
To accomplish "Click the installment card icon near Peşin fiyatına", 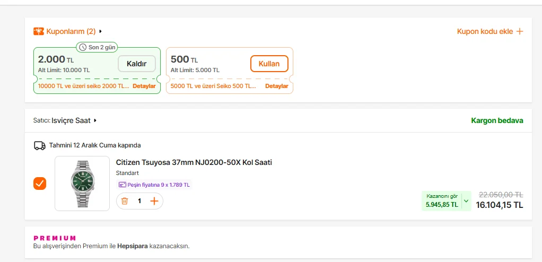I will [x=122, y=185].
